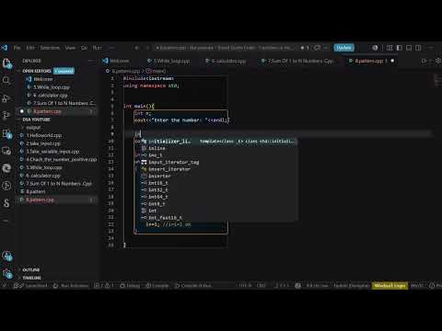The width and height of the screenshot is (442, 331).
Task: Choose the inserter autocomplete suggestion
Action: (218, 177)
